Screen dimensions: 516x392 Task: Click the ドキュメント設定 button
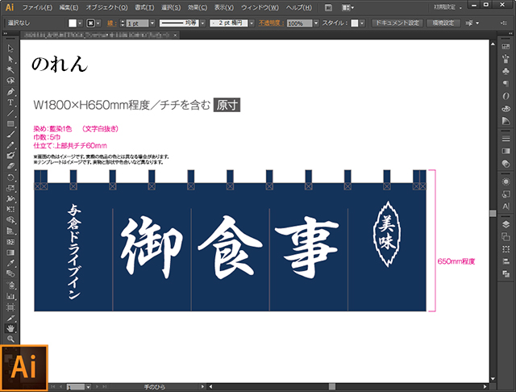(395, 23)
